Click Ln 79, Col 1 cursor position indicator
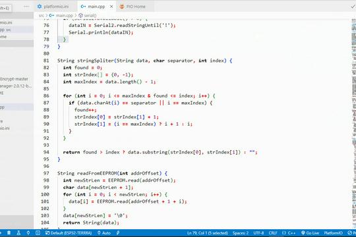356x237 pixels. (x=207, y=233)
